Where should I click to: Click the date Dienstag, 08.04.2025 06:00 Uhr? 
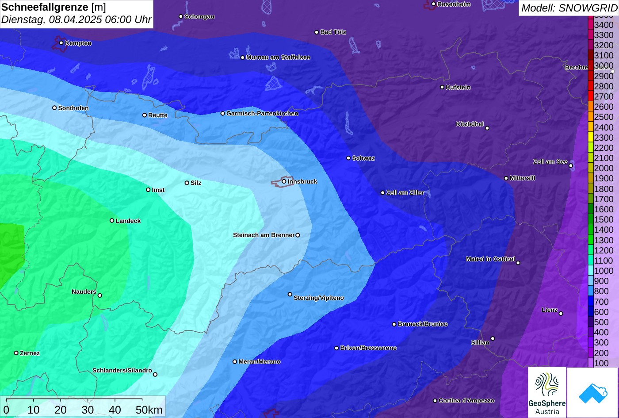[x=76, y=20]
